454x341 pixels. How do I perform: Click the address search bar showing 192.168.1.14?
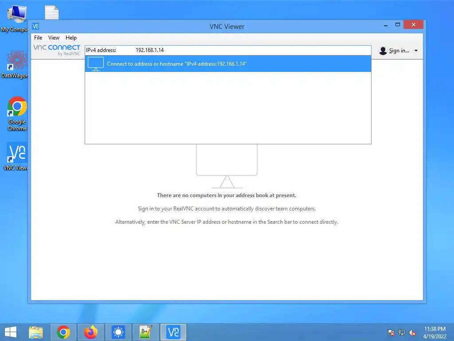[228, 50]
